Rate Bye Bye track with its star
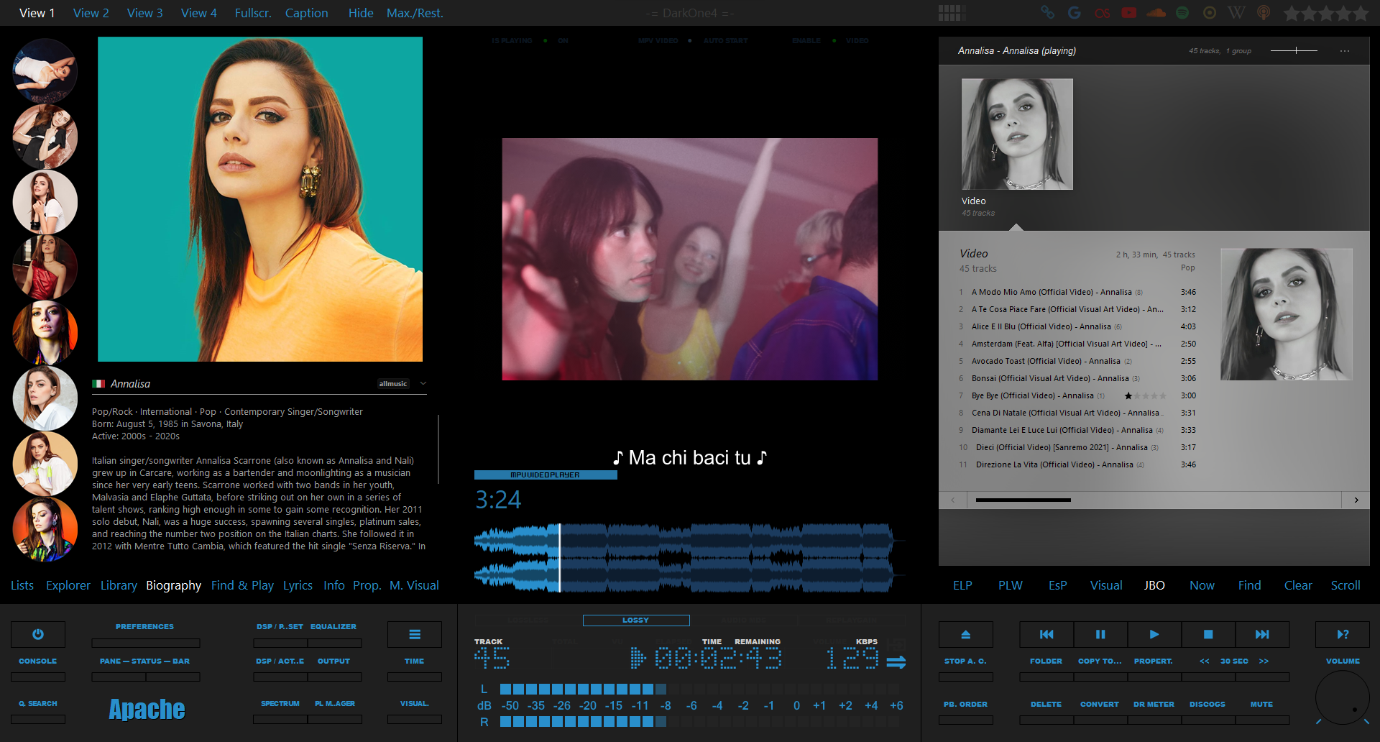Viewport: 1380px width, 742px height. click(x=1128, y=396)
